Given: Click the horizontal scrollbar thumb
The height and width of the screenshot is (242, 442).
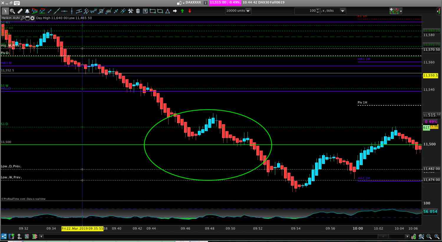Looking at the screenshot, I should (x=383, y=236).
